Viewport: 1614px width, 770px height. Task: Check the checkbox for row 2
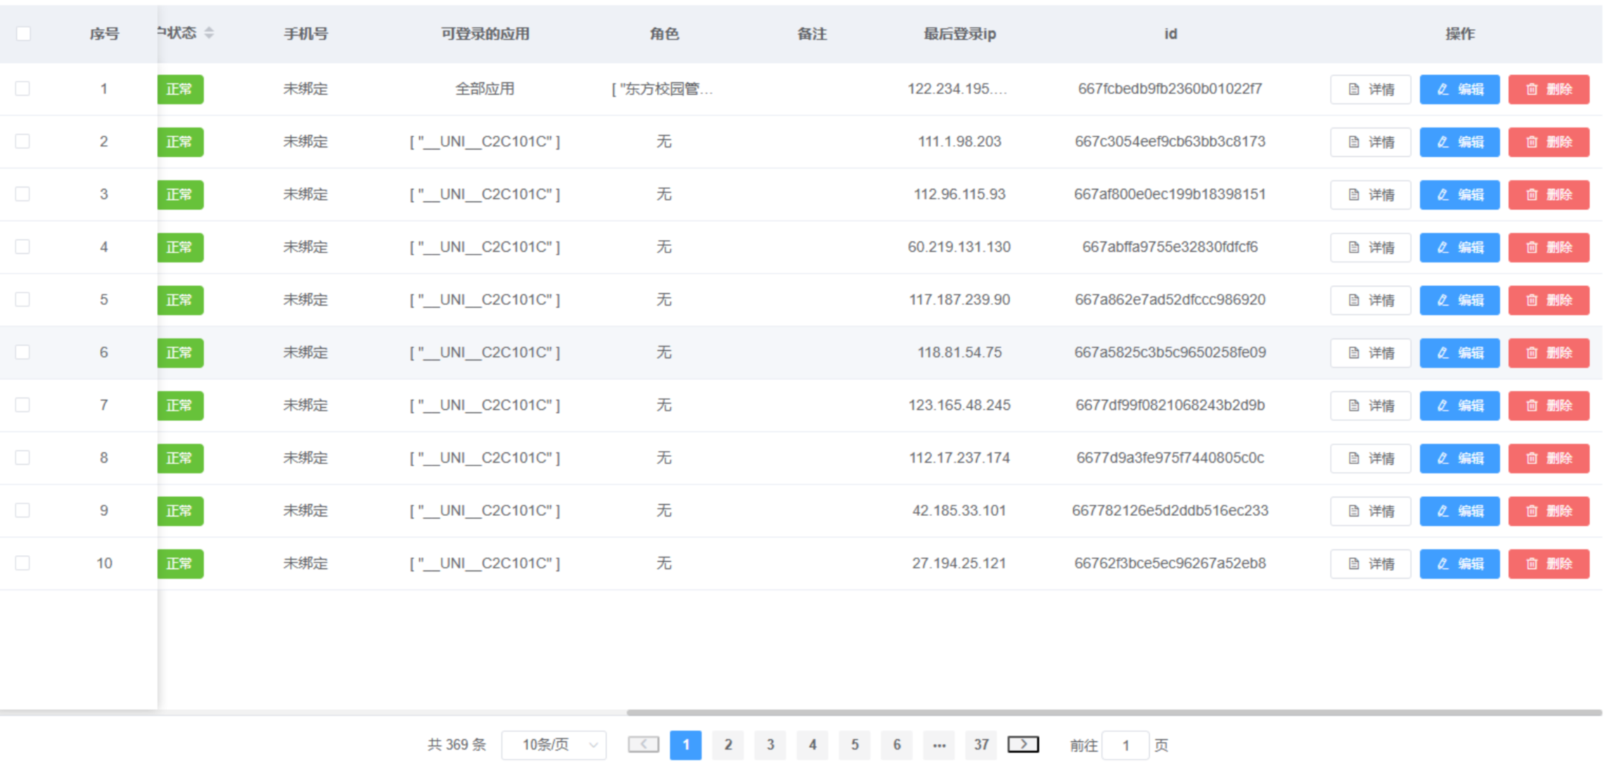click(x=23, y=141)
